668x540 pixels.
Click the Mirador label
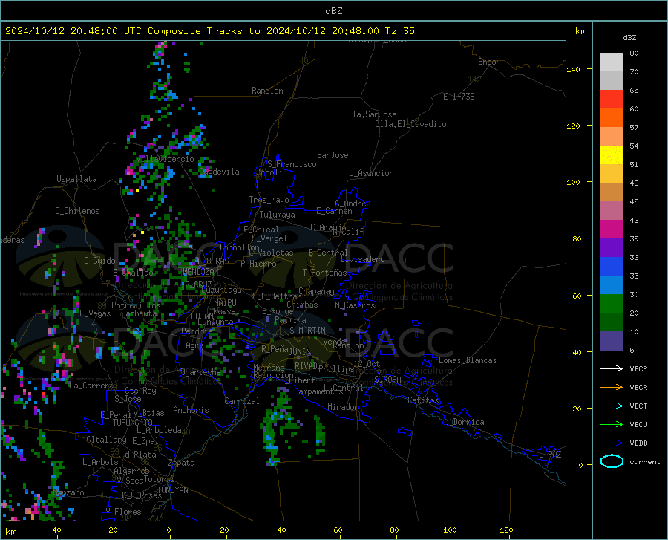[x=343, y=407]
